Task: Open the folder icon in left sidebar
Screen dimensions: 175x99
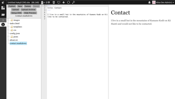Action: click(3, 14)
